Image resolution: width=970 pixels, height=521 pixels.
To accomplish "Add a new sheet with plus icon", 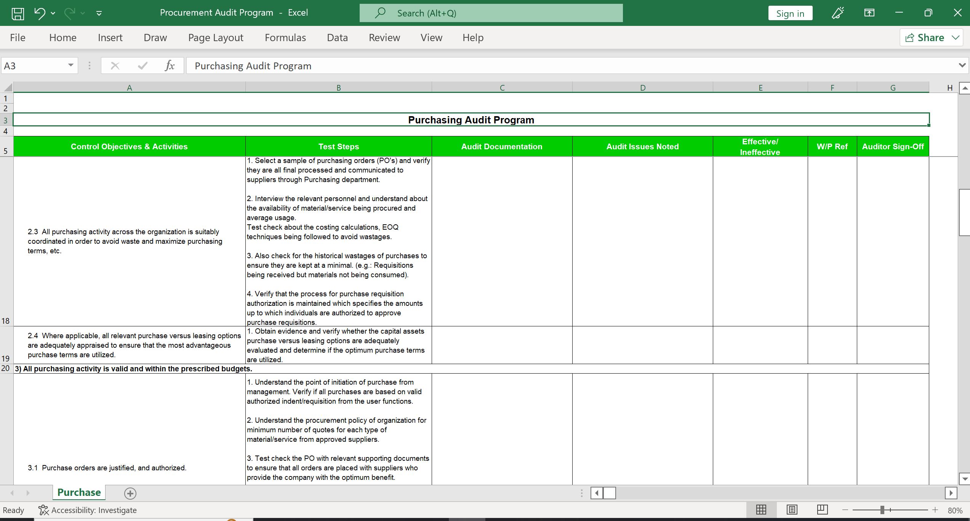I will point(130,493).
